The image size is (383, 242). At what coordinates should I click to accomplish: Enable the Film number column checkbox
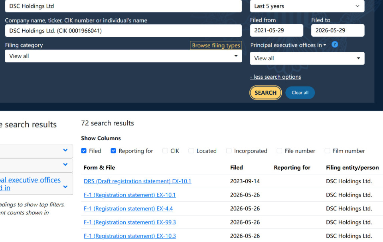coord(327,151)
